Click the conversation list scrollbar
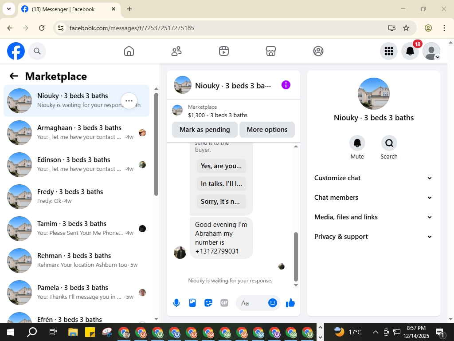The height and width of the screenshot is (341, 454). [157, 144]
